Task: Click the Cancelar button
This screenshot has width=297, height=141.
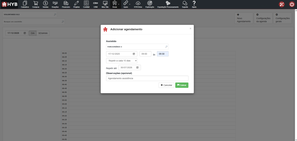Action: pyautogui.click(x=166, y=85)
